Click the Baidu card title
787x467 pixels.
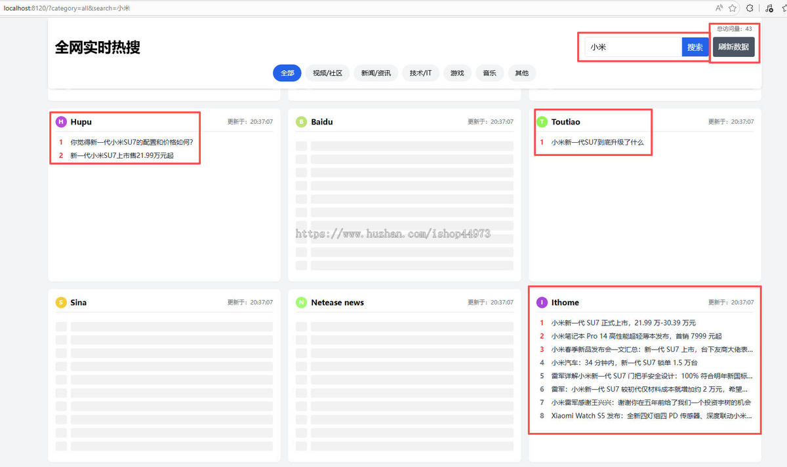(322, 122)
